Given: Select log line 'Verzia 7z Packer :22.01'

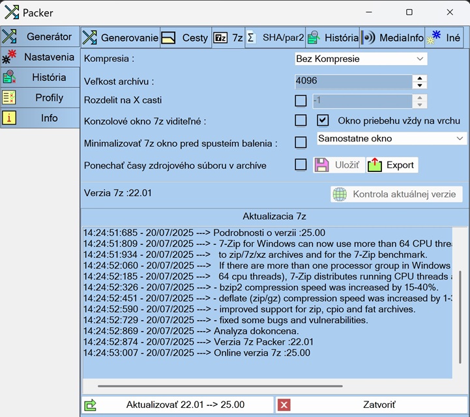Looking at the screenshot, I should (x=198, y=342).
